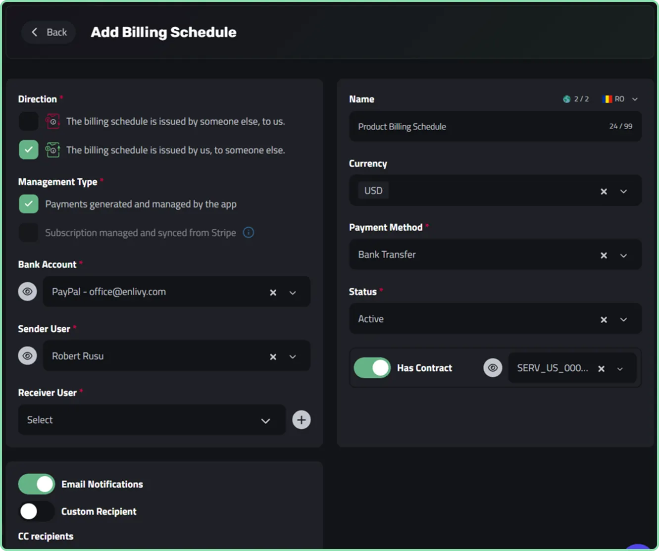Expand the Status dropdown
The image size is (659, 551).
click(x=623, y=320)
